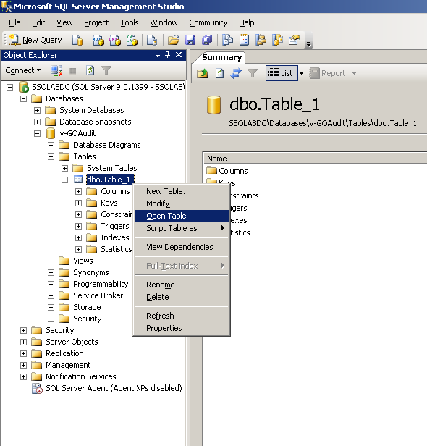This screenshot has width=427, height=446.
Task: Collapse the Tables folder node
Action: [51, 156]
